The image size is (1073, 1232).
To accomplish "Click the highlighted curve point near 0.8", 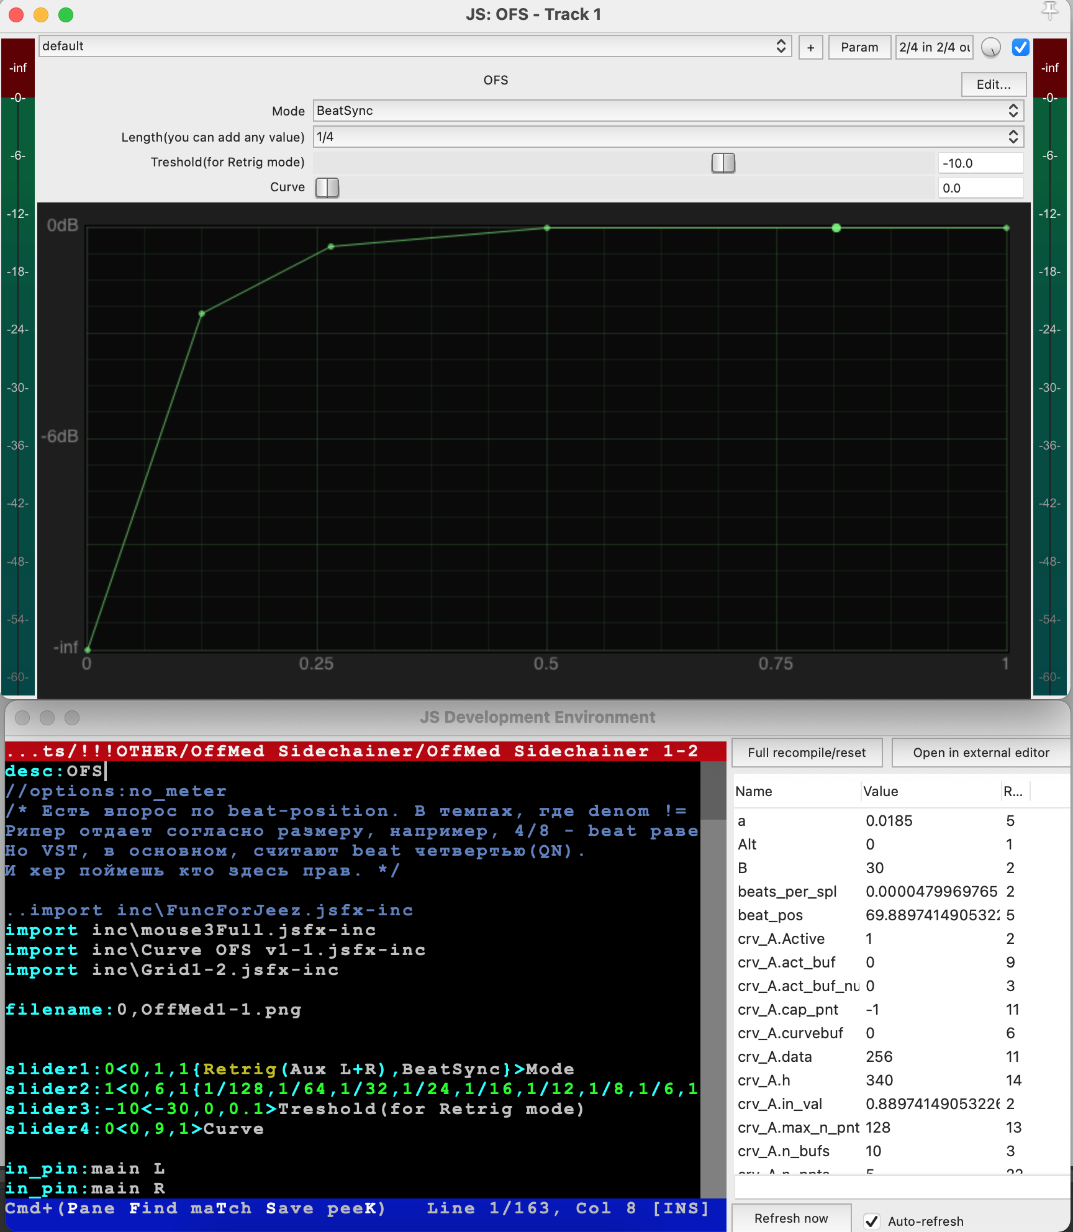I will (x=836, y=228).
